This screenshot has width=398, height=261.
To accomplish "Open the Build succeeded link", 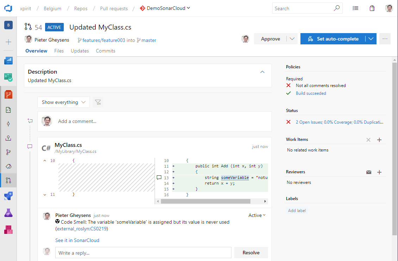I will click(311, 93).
